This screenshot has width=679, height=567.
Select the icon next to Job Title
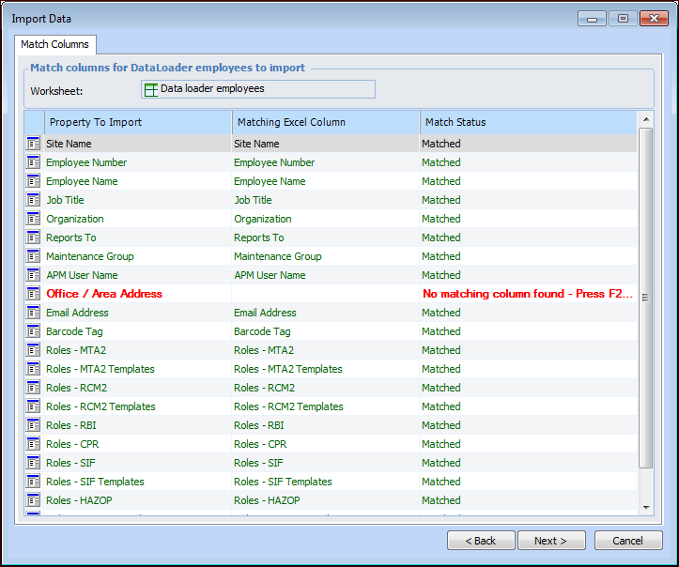tap(34, 200)
